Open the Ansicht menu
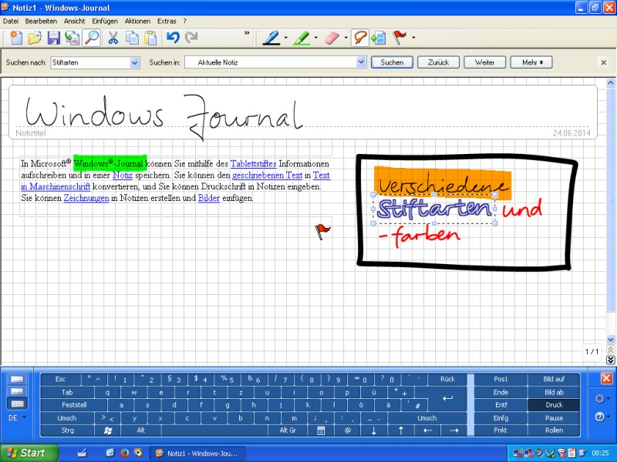This screenshot has height=462, width=617. pyautogui.click(x=74, y=22)
